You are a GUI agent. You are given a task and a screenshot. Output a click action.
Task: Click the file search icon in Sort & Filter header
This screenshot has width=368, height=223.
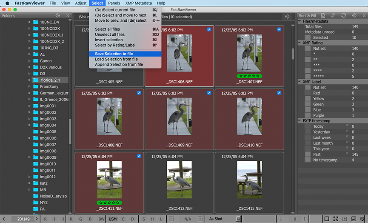322,16
